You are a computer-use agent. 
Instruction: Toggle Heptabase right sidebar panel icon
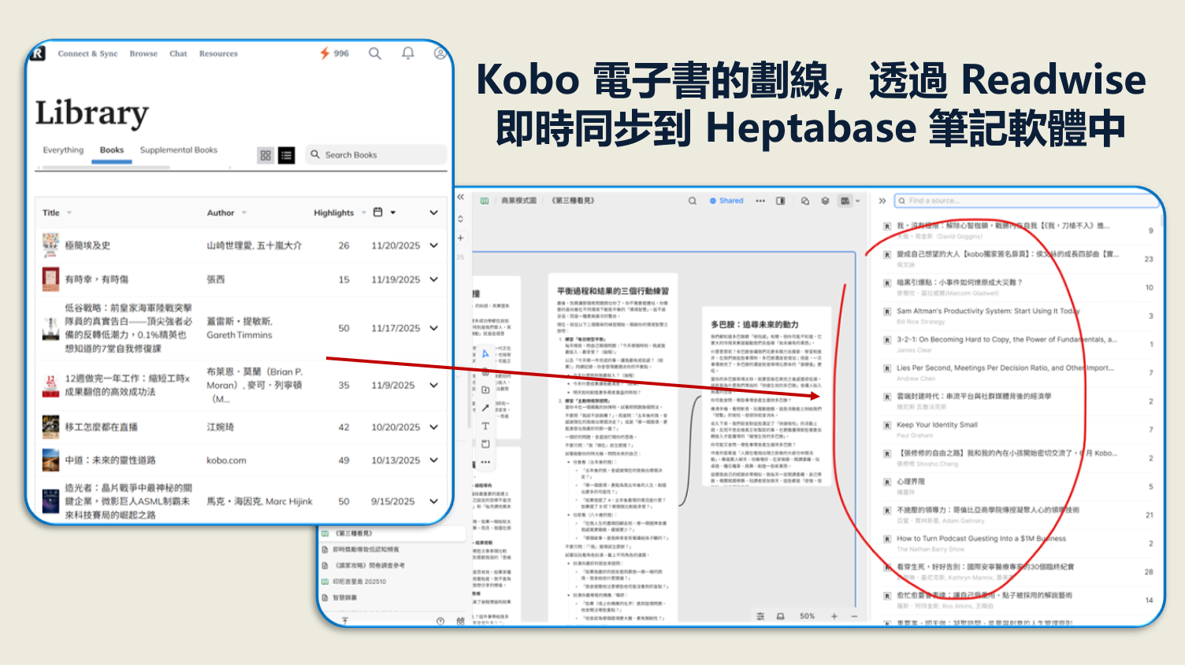tap(781, 201)
